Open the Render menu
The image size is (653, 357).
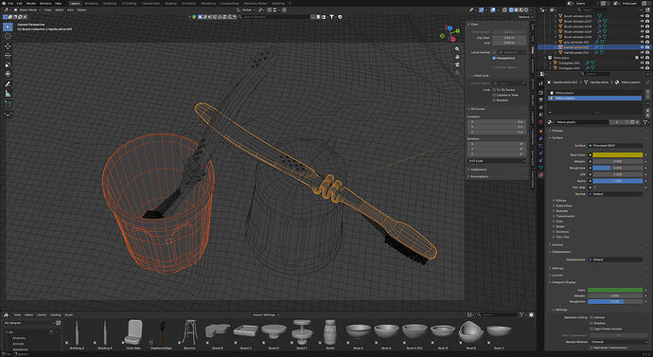[x=31, y=4]
